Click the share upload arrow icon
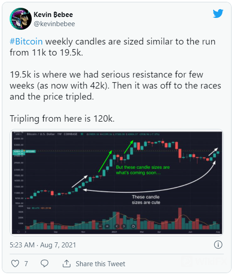This screenshot has height=274, width=232. tap(67, 263)
